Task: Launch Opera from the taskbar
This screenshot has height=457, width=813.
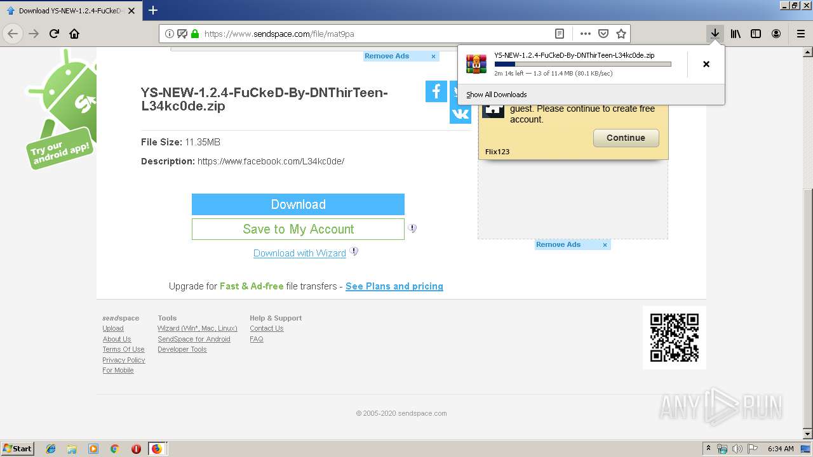Action: tap(136, 449)
